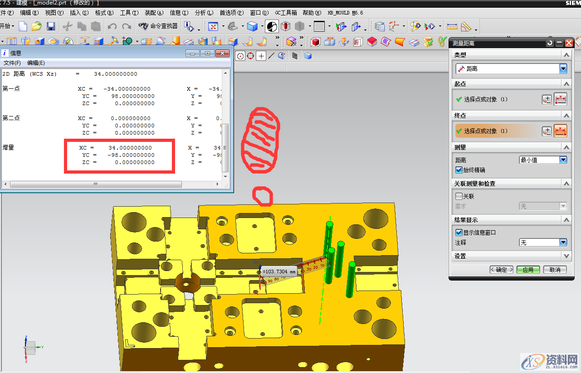Click the Save floppy disk icon
Viewport: 581px width, 373px height.
51,26
